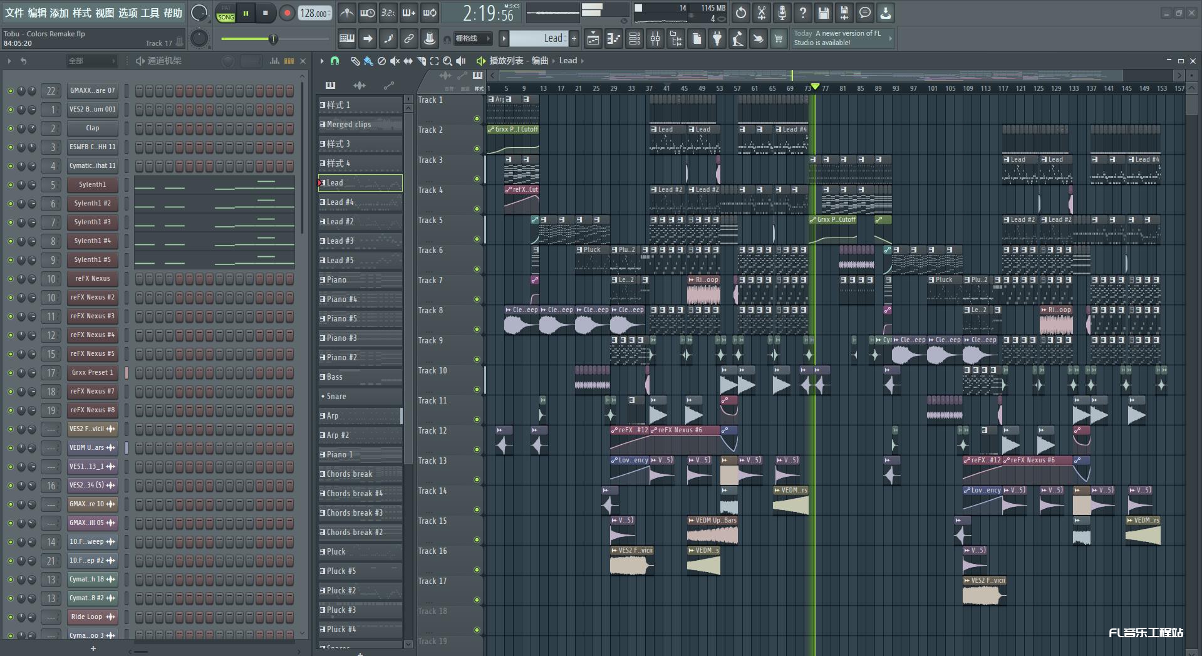
Task: Open the 样式 menu
Action: [82, 13]
